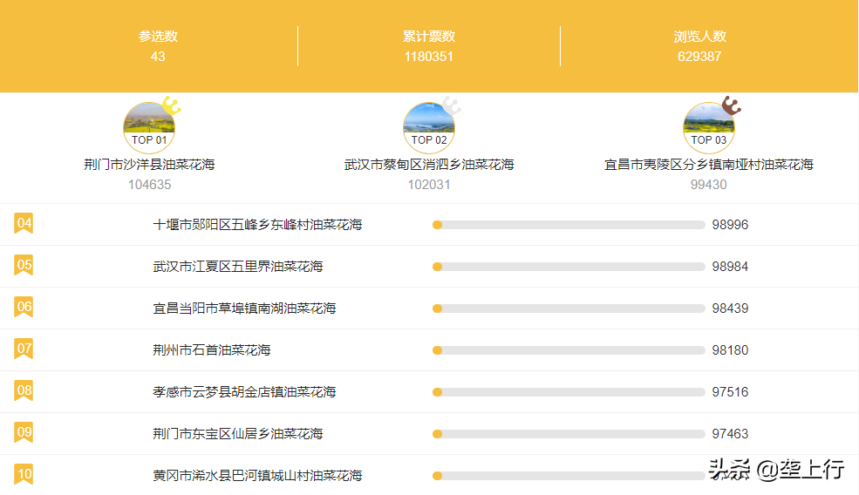Click vote count 99430 under TOP 03
The image size is (859, 495).
point(709,185)
